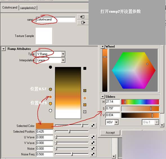166x159 pixels.
Task: Switch to the samplerInfo2 tab
Action: (x=28, y=8)
